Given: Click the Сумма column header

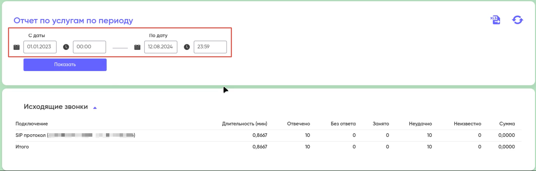Looking at the screenshot, I should click(507, 124).
